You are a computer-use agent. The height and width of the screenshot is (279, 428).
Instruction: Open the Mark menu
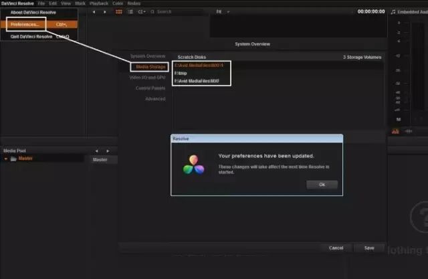coord(80,3)
